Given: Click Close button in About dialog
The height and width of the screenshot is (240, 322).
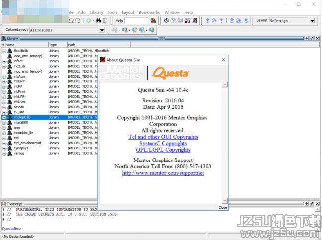Looking at the screenshot, I should (x=223, y=207).
